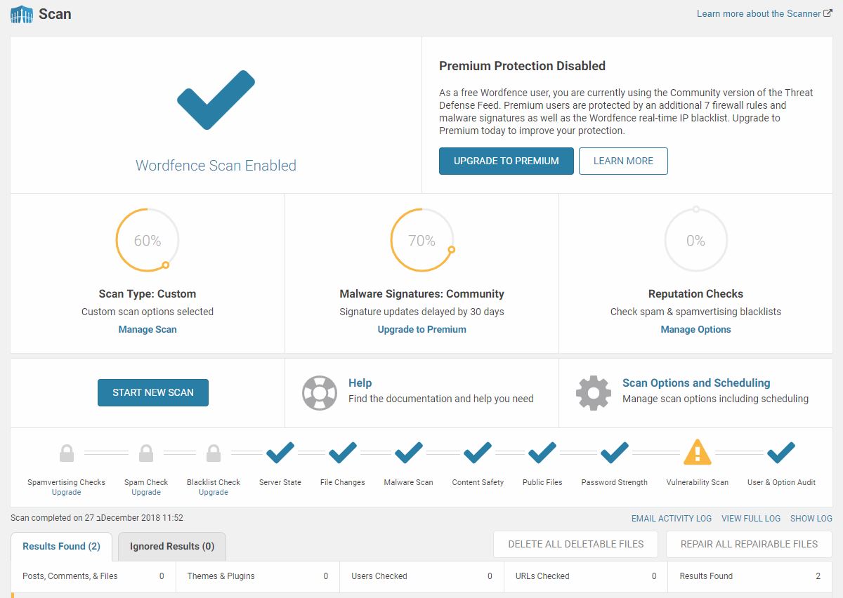Click the Results Found count cell

(x=750, y=576)
